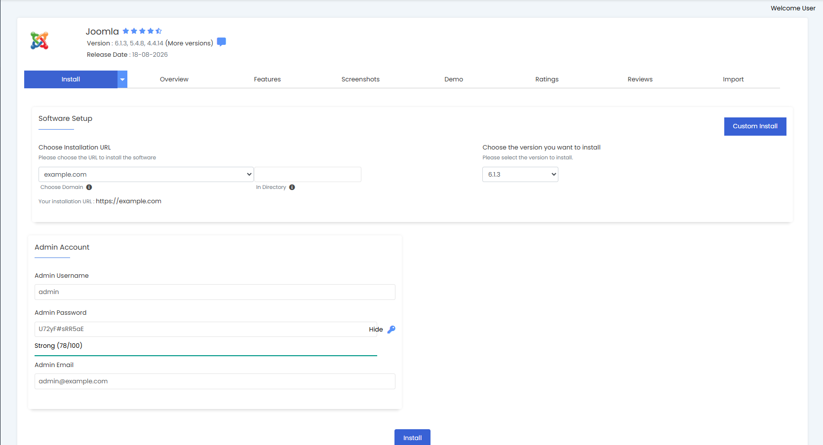Viewport: 823px width, 445px height.
Task: Hide the admin password
Action: tap(376, 330)
